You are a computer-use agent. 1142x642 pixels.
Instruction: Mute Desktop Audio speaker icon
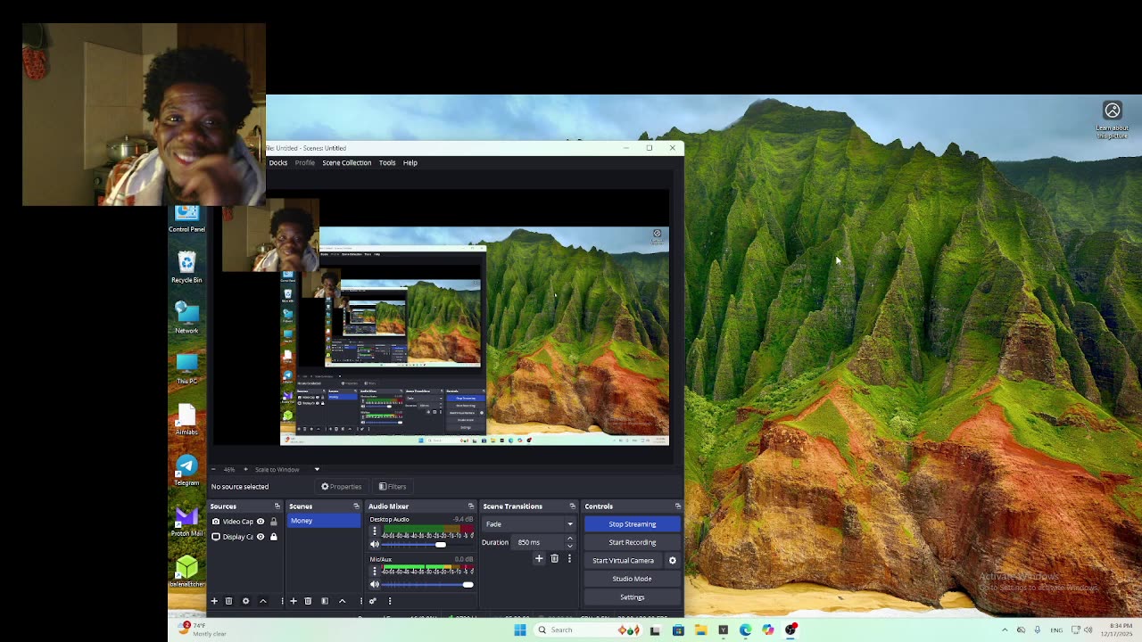pyautogui.click(x=375, y=544)
